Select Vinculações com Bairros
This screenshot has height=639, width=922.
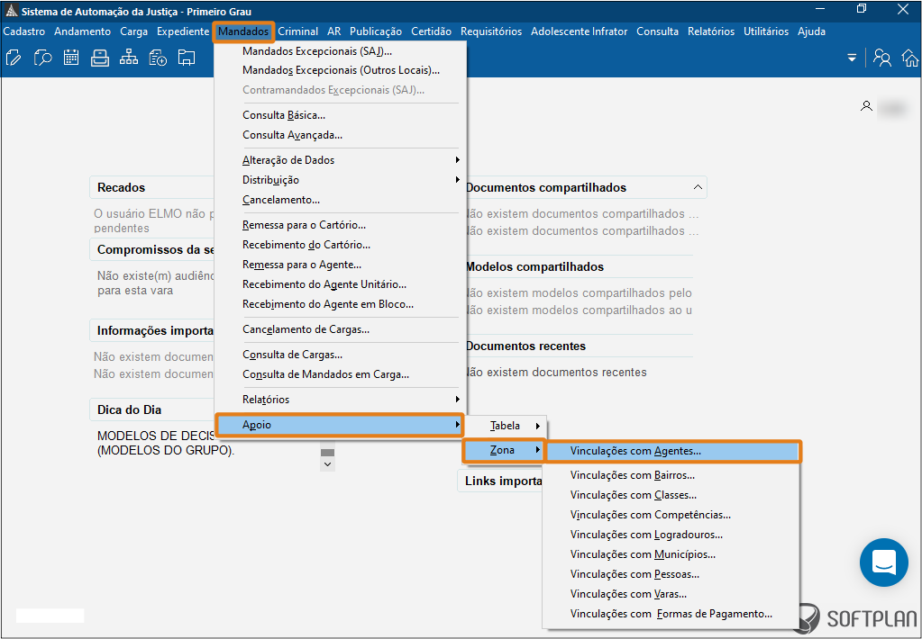(671, 475)
